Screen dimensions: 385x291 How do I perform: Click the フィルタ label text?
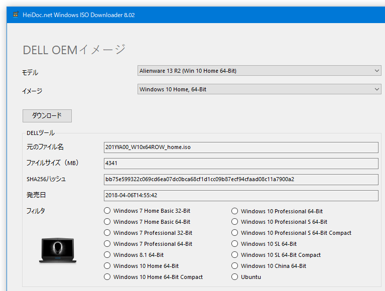[36, 211]
